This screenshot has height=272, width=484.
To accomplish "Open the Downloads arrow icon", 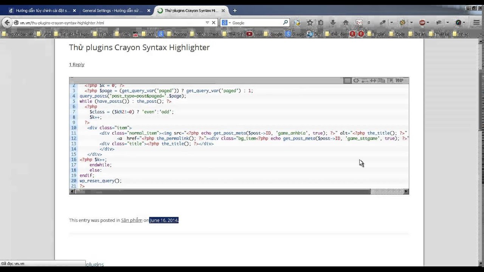I will (333, 23).
